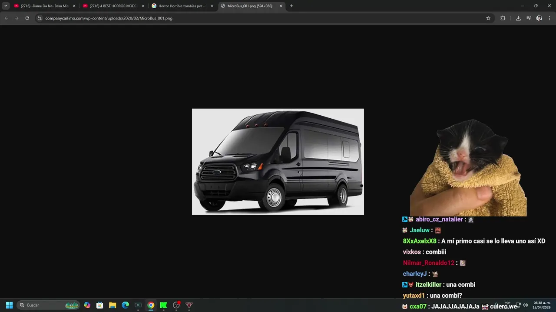The width and height of the screenshot is (556, 312).
Task: Open the Xbox Game Bar taskbar icon
Action: (x=138, y=305)
